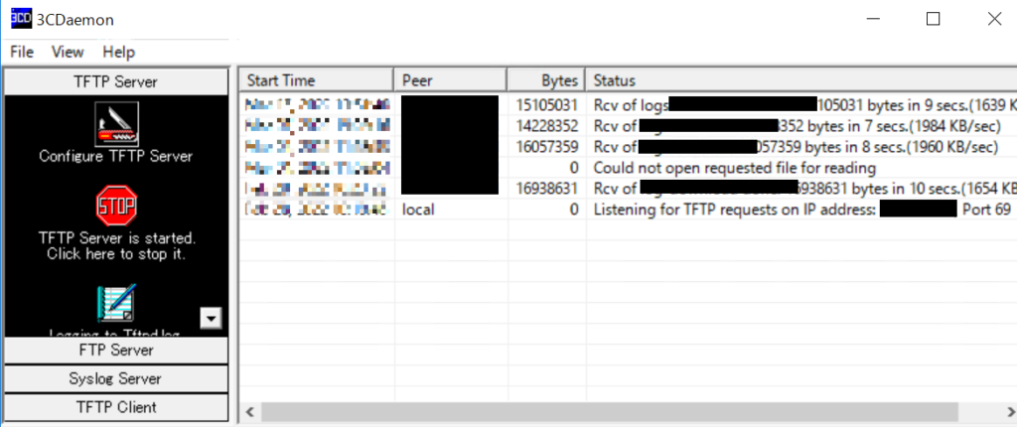
Task: Select the 14228352 bytes cell
Action: [x=547, y=126]
